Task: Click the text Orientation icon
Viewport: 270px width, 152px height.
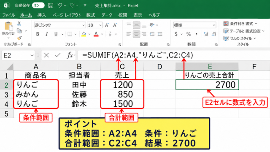Action: tap(152, 25)
